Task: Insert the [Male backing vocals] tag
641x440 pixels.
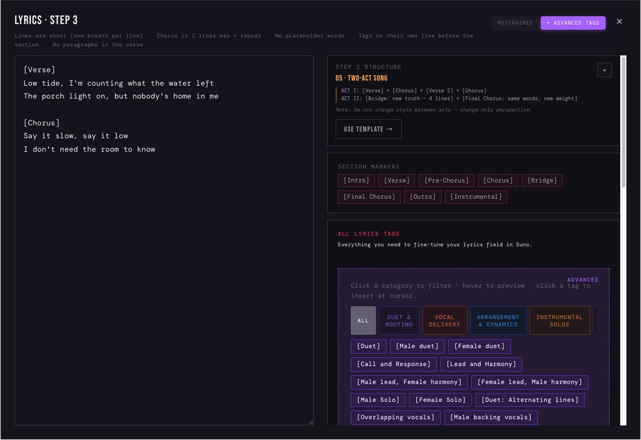Action: click(x=491, y=418)
